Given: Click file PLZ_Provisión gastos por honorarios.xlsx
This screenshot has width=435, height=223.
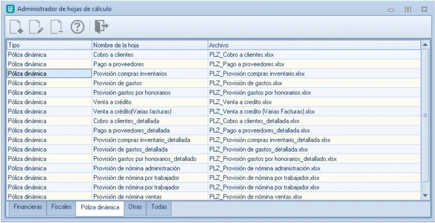Looking at the screenshot, I should click(260, 92).
